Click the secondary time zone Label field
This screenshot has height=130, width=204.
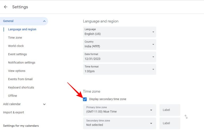click(170, 123)
